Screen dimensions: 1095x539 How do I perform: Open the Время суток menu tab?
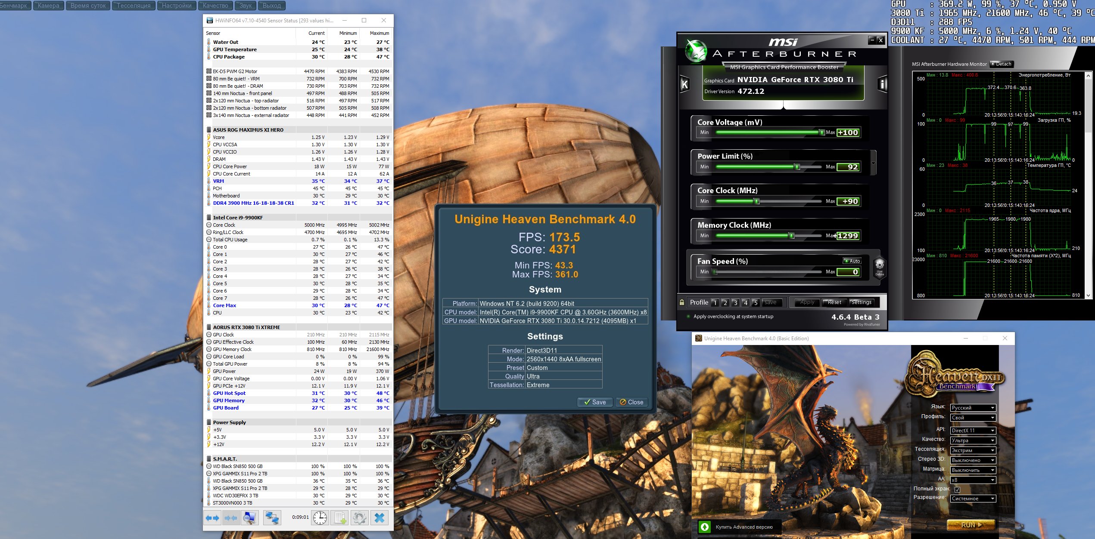click(88, 6)
